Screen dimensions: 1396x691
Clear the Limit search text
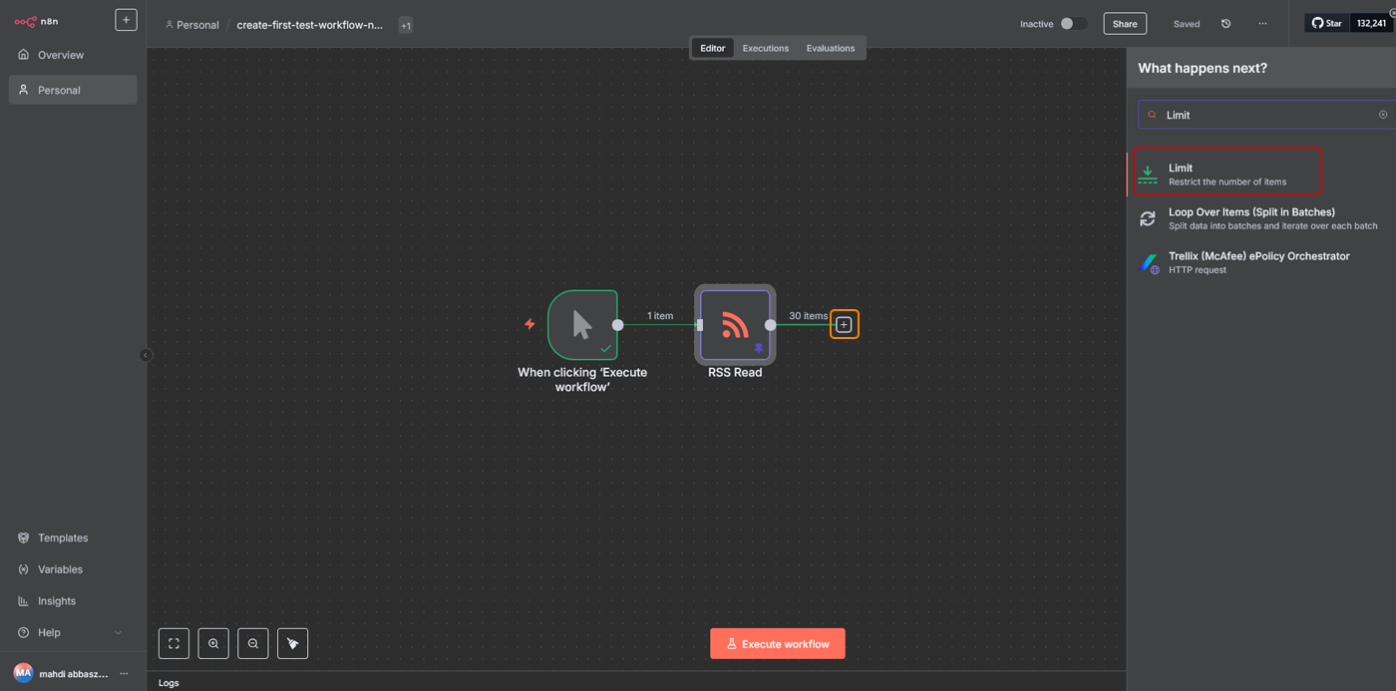1382,115
